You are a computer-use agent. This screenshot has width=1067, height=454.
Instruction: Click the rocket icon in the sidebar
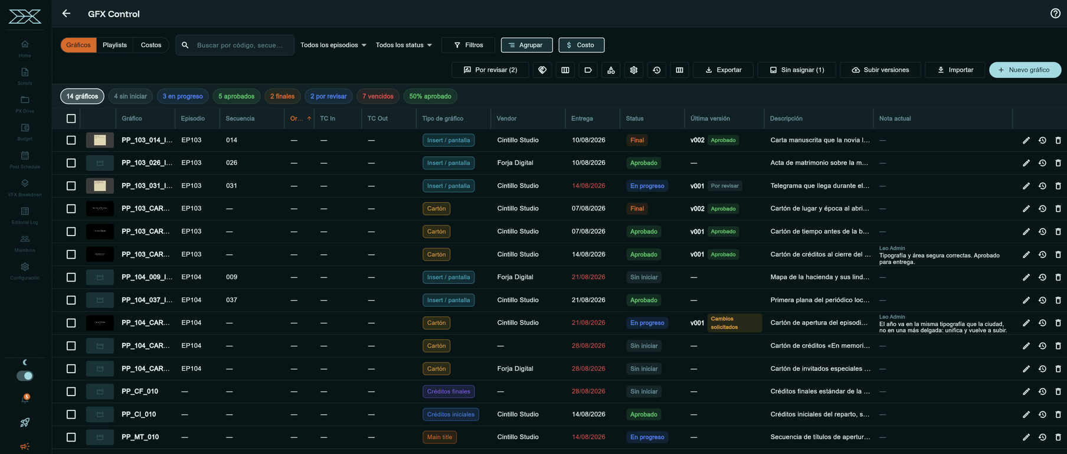pyautogui.click(x=25, y=422)
